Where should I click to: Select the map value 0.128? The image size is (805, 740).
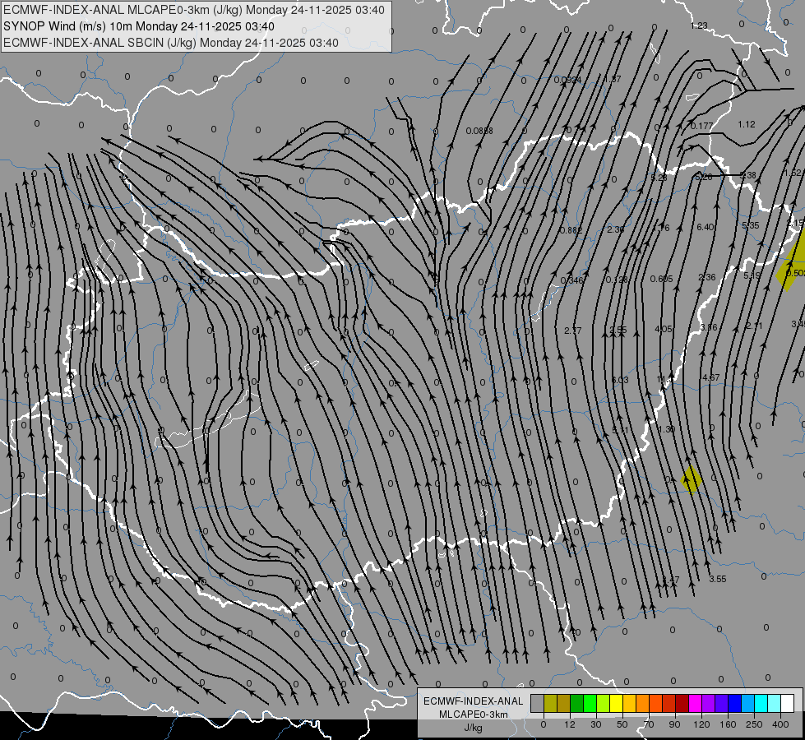tap(617, 280)
